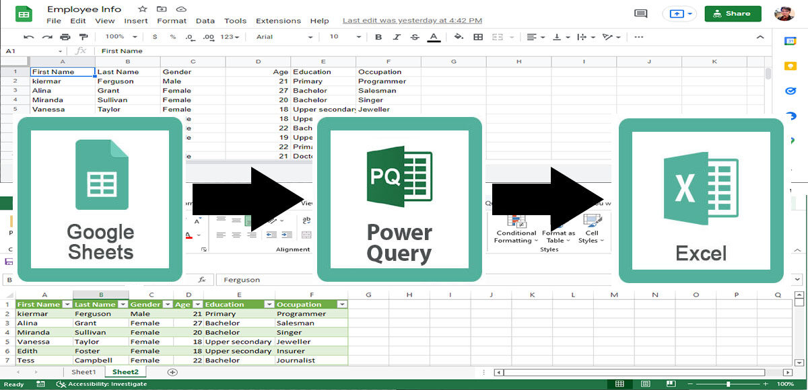This screenshot has width=808, height=390.
Task: Toggle strikethrough formatting
Action: coord(414,37)
